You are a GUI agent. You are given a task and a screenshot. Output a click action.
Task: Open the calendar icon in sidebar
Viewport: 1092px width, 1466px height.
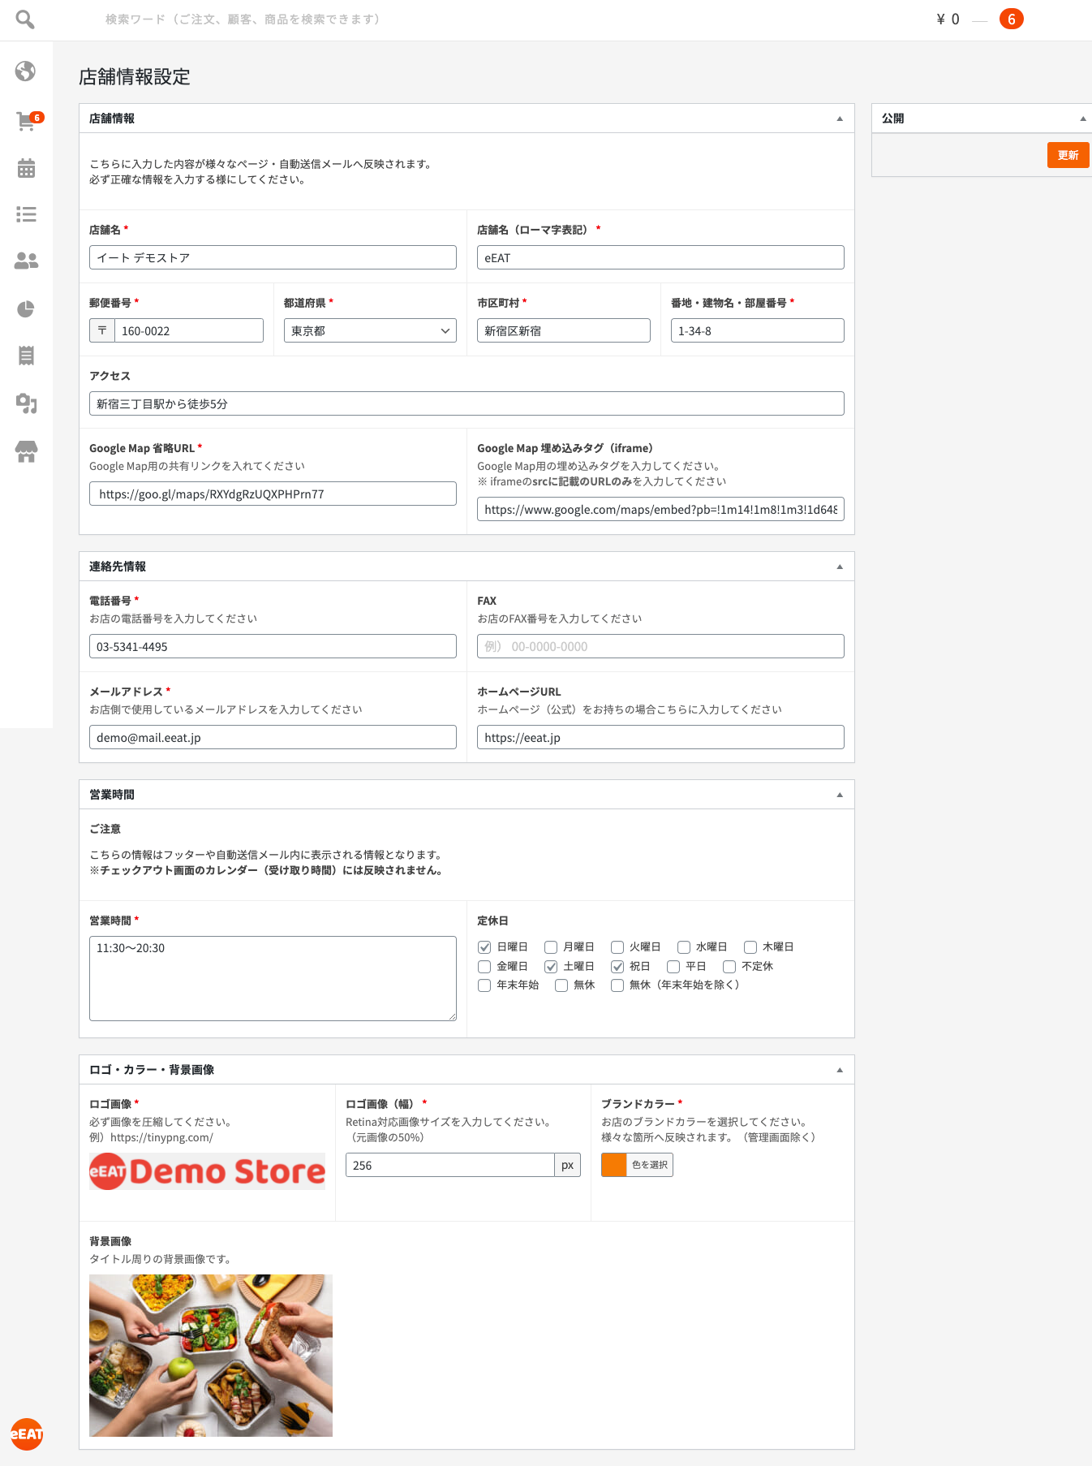[26, 168]
